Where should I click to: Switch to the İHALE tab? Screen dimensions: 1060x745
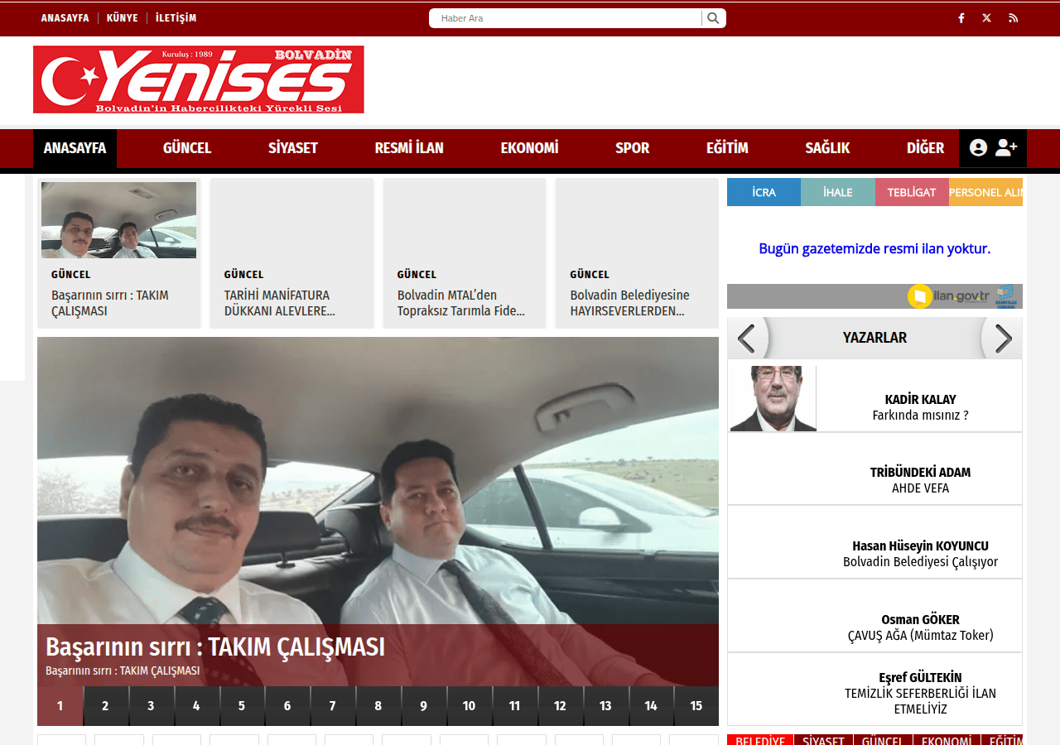pyautogui.click(x=837, y=192)
